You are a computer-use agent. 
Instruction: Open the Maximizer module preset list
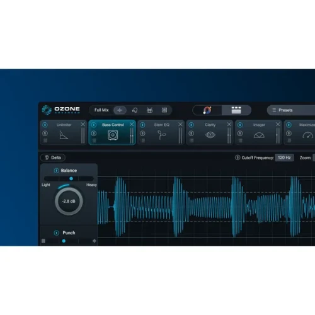[289, 140]
